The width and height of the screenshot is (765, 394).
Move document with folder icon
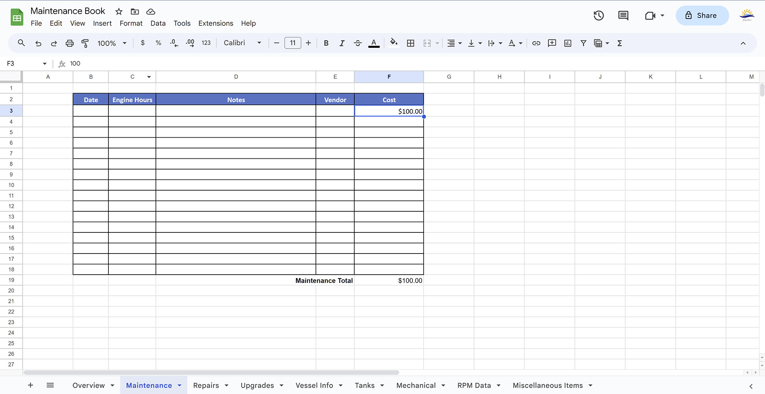click(x=135, y=12)
